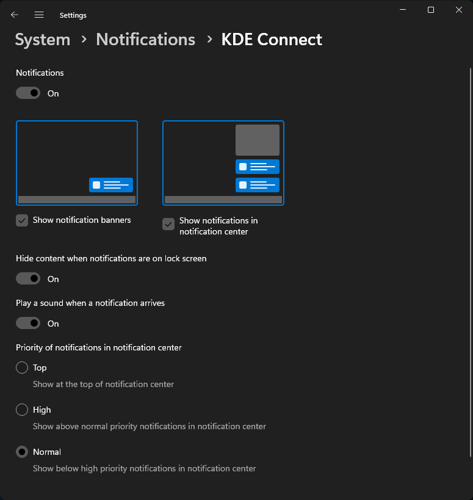This screenshot has width=473, height=500.
Task: Turn off the main Notifications toggle
Action: point(28,93)
